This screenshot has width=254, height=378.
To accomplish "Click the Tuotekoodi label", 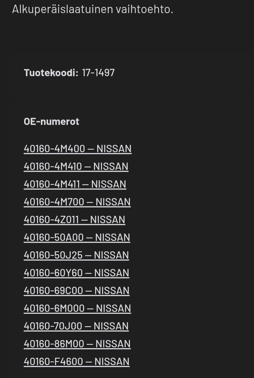I will (51, 73).
